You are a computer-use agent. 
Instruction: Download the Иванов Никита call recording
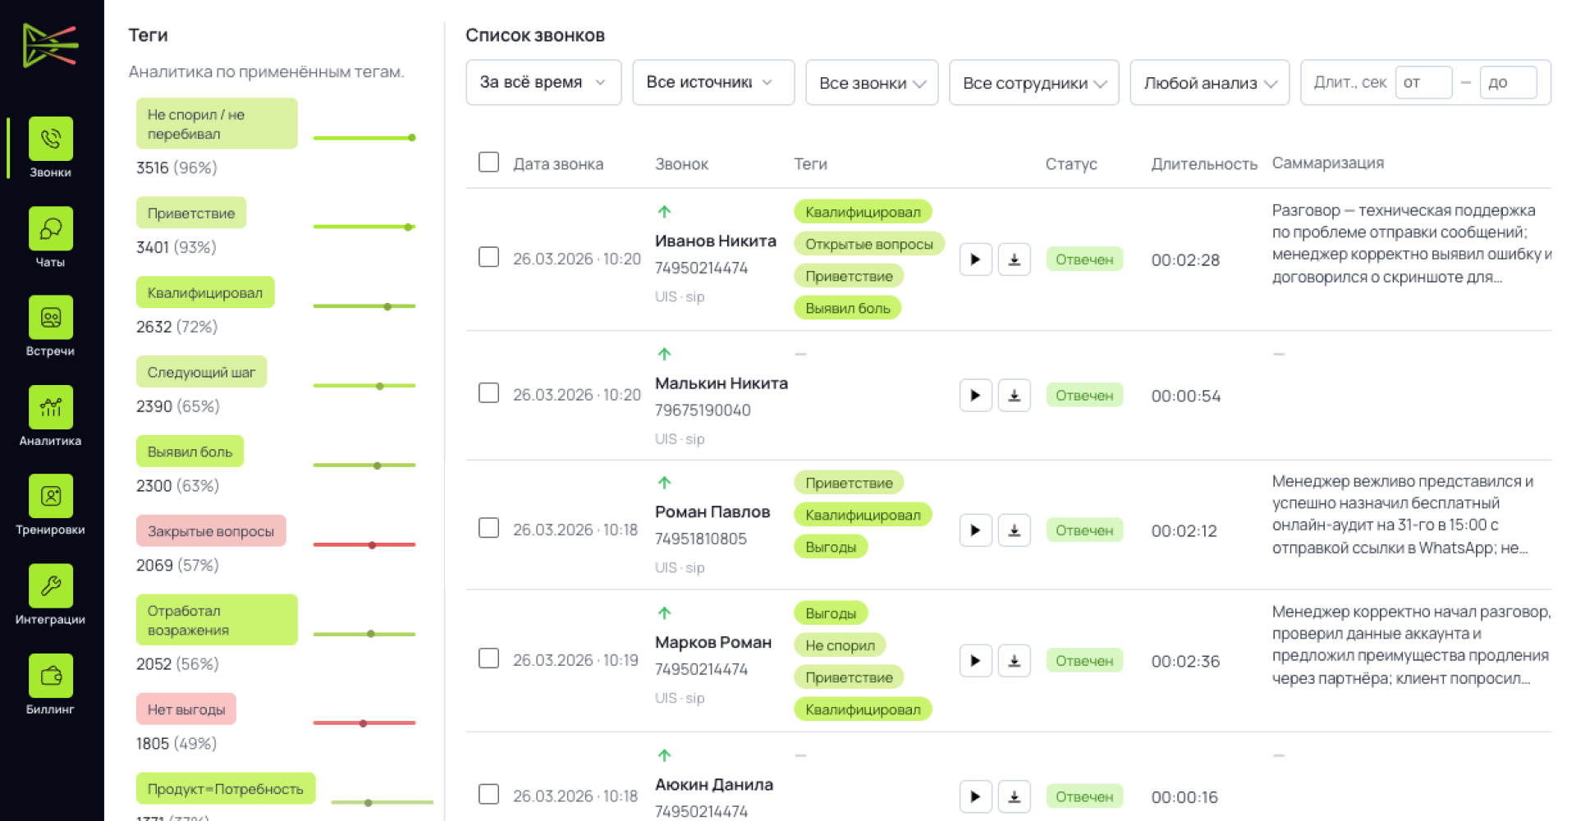pyautogui.click(x=1015, y=259)
